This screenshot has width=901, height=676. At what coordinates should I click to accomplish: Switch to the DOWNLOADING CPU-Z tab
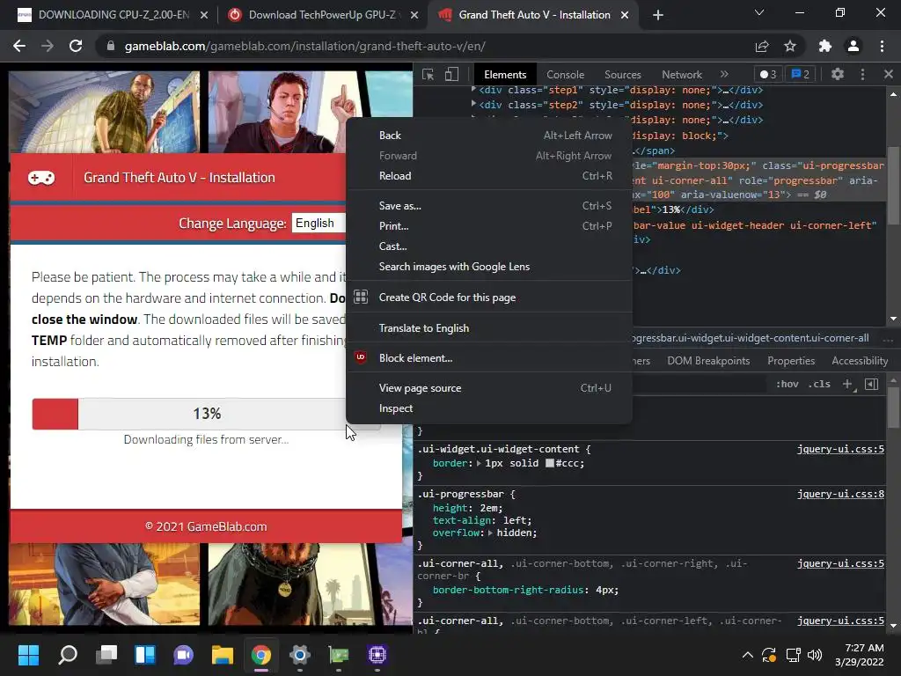click(114, 15)
